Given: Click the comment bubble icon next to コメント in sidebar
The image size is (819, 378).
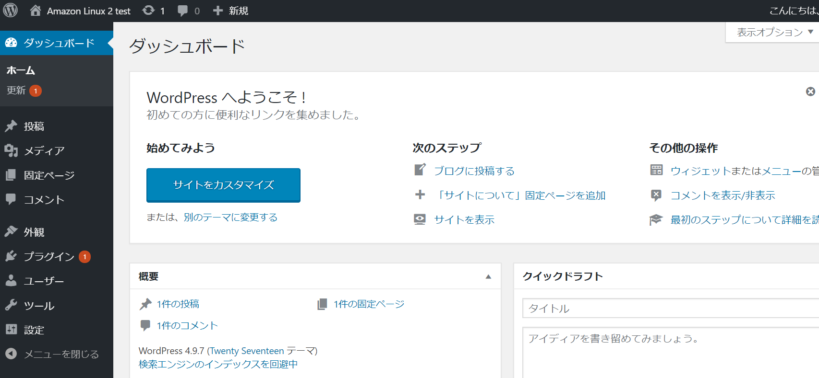Looking at the screenshot, I should pyautogui.click(x=11, y=199).
